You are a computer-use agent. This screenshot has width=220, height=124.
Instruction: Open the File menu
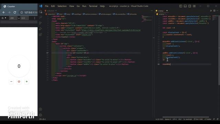tap(47, 6)
